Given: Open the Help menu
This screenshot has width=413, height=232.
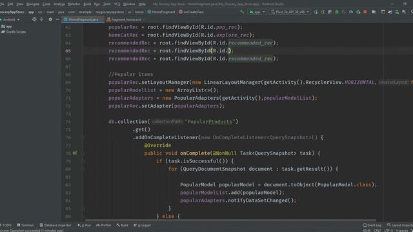Looking at the screenshot, I should (142, 4).
